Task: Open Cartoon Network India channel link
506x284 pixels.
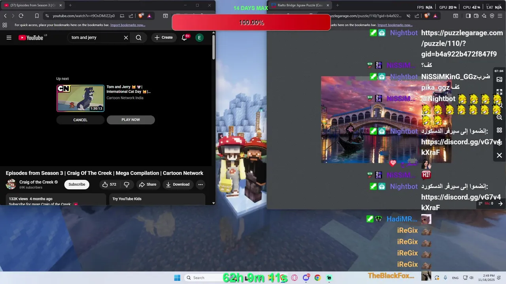Action: [x=125, y=98]
